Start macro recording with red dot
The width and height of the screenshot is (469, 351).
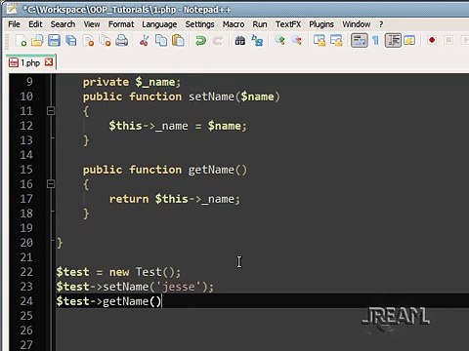pos(432,40)
